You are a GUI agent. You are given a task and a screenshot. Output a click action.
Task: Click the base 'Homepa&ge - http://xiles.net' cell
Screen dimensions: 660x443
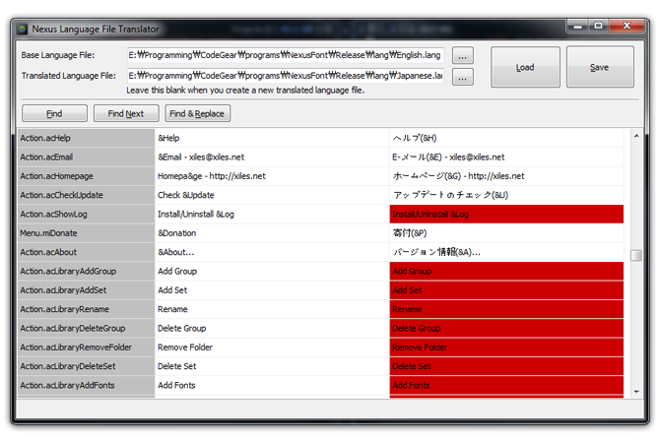(272, 176)
